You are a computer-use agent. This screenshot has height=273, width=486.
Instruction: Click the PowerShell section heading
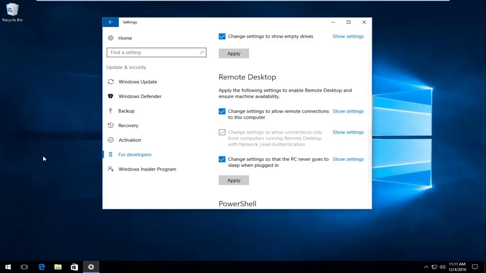click(237, 204)
